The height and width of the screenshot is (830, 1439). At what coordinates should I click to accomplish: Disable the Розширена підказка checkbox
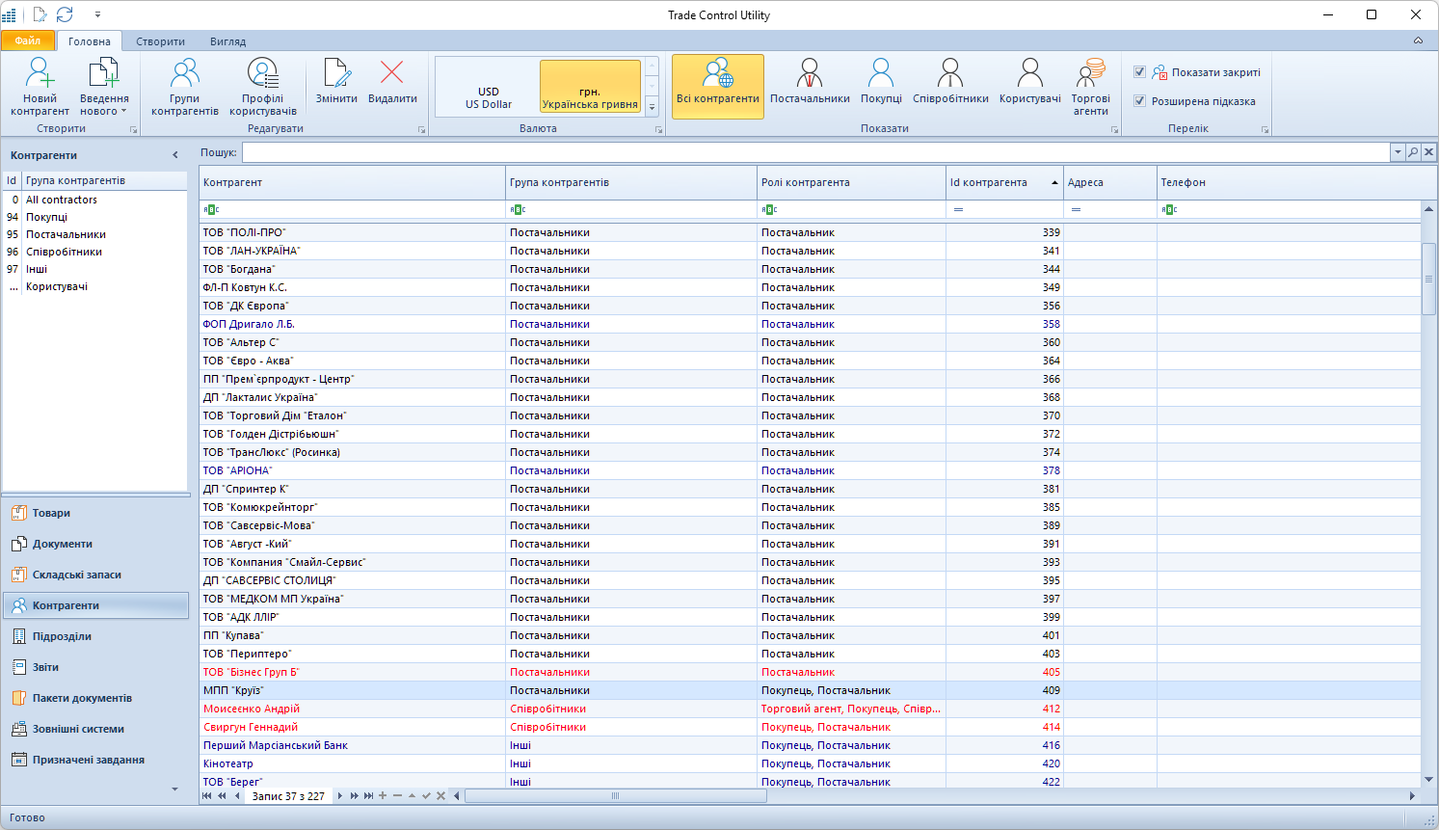1141,100
